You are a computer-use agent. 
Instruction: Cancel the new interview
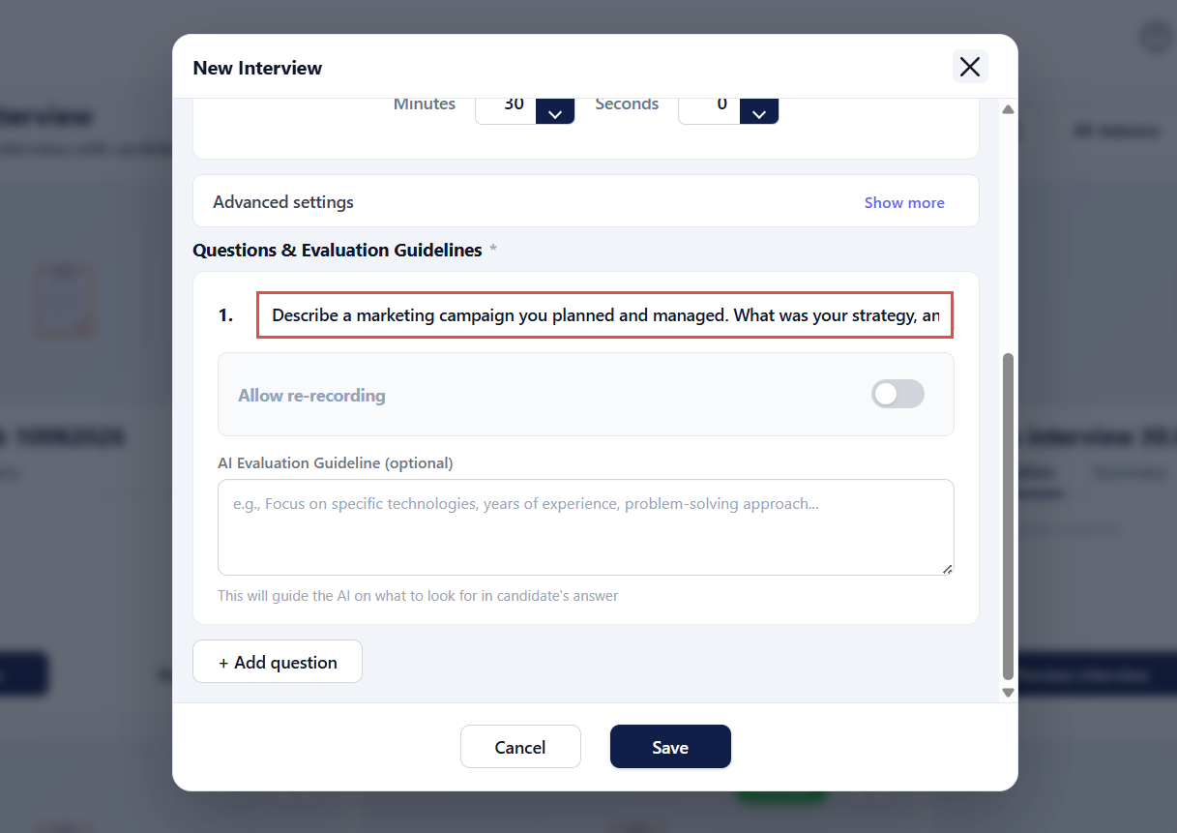pos(520,747)
